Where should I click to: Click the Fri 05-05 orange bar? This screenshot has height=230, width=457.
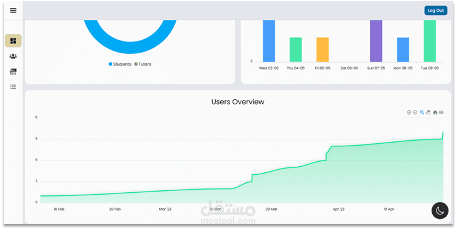(322, 50)
